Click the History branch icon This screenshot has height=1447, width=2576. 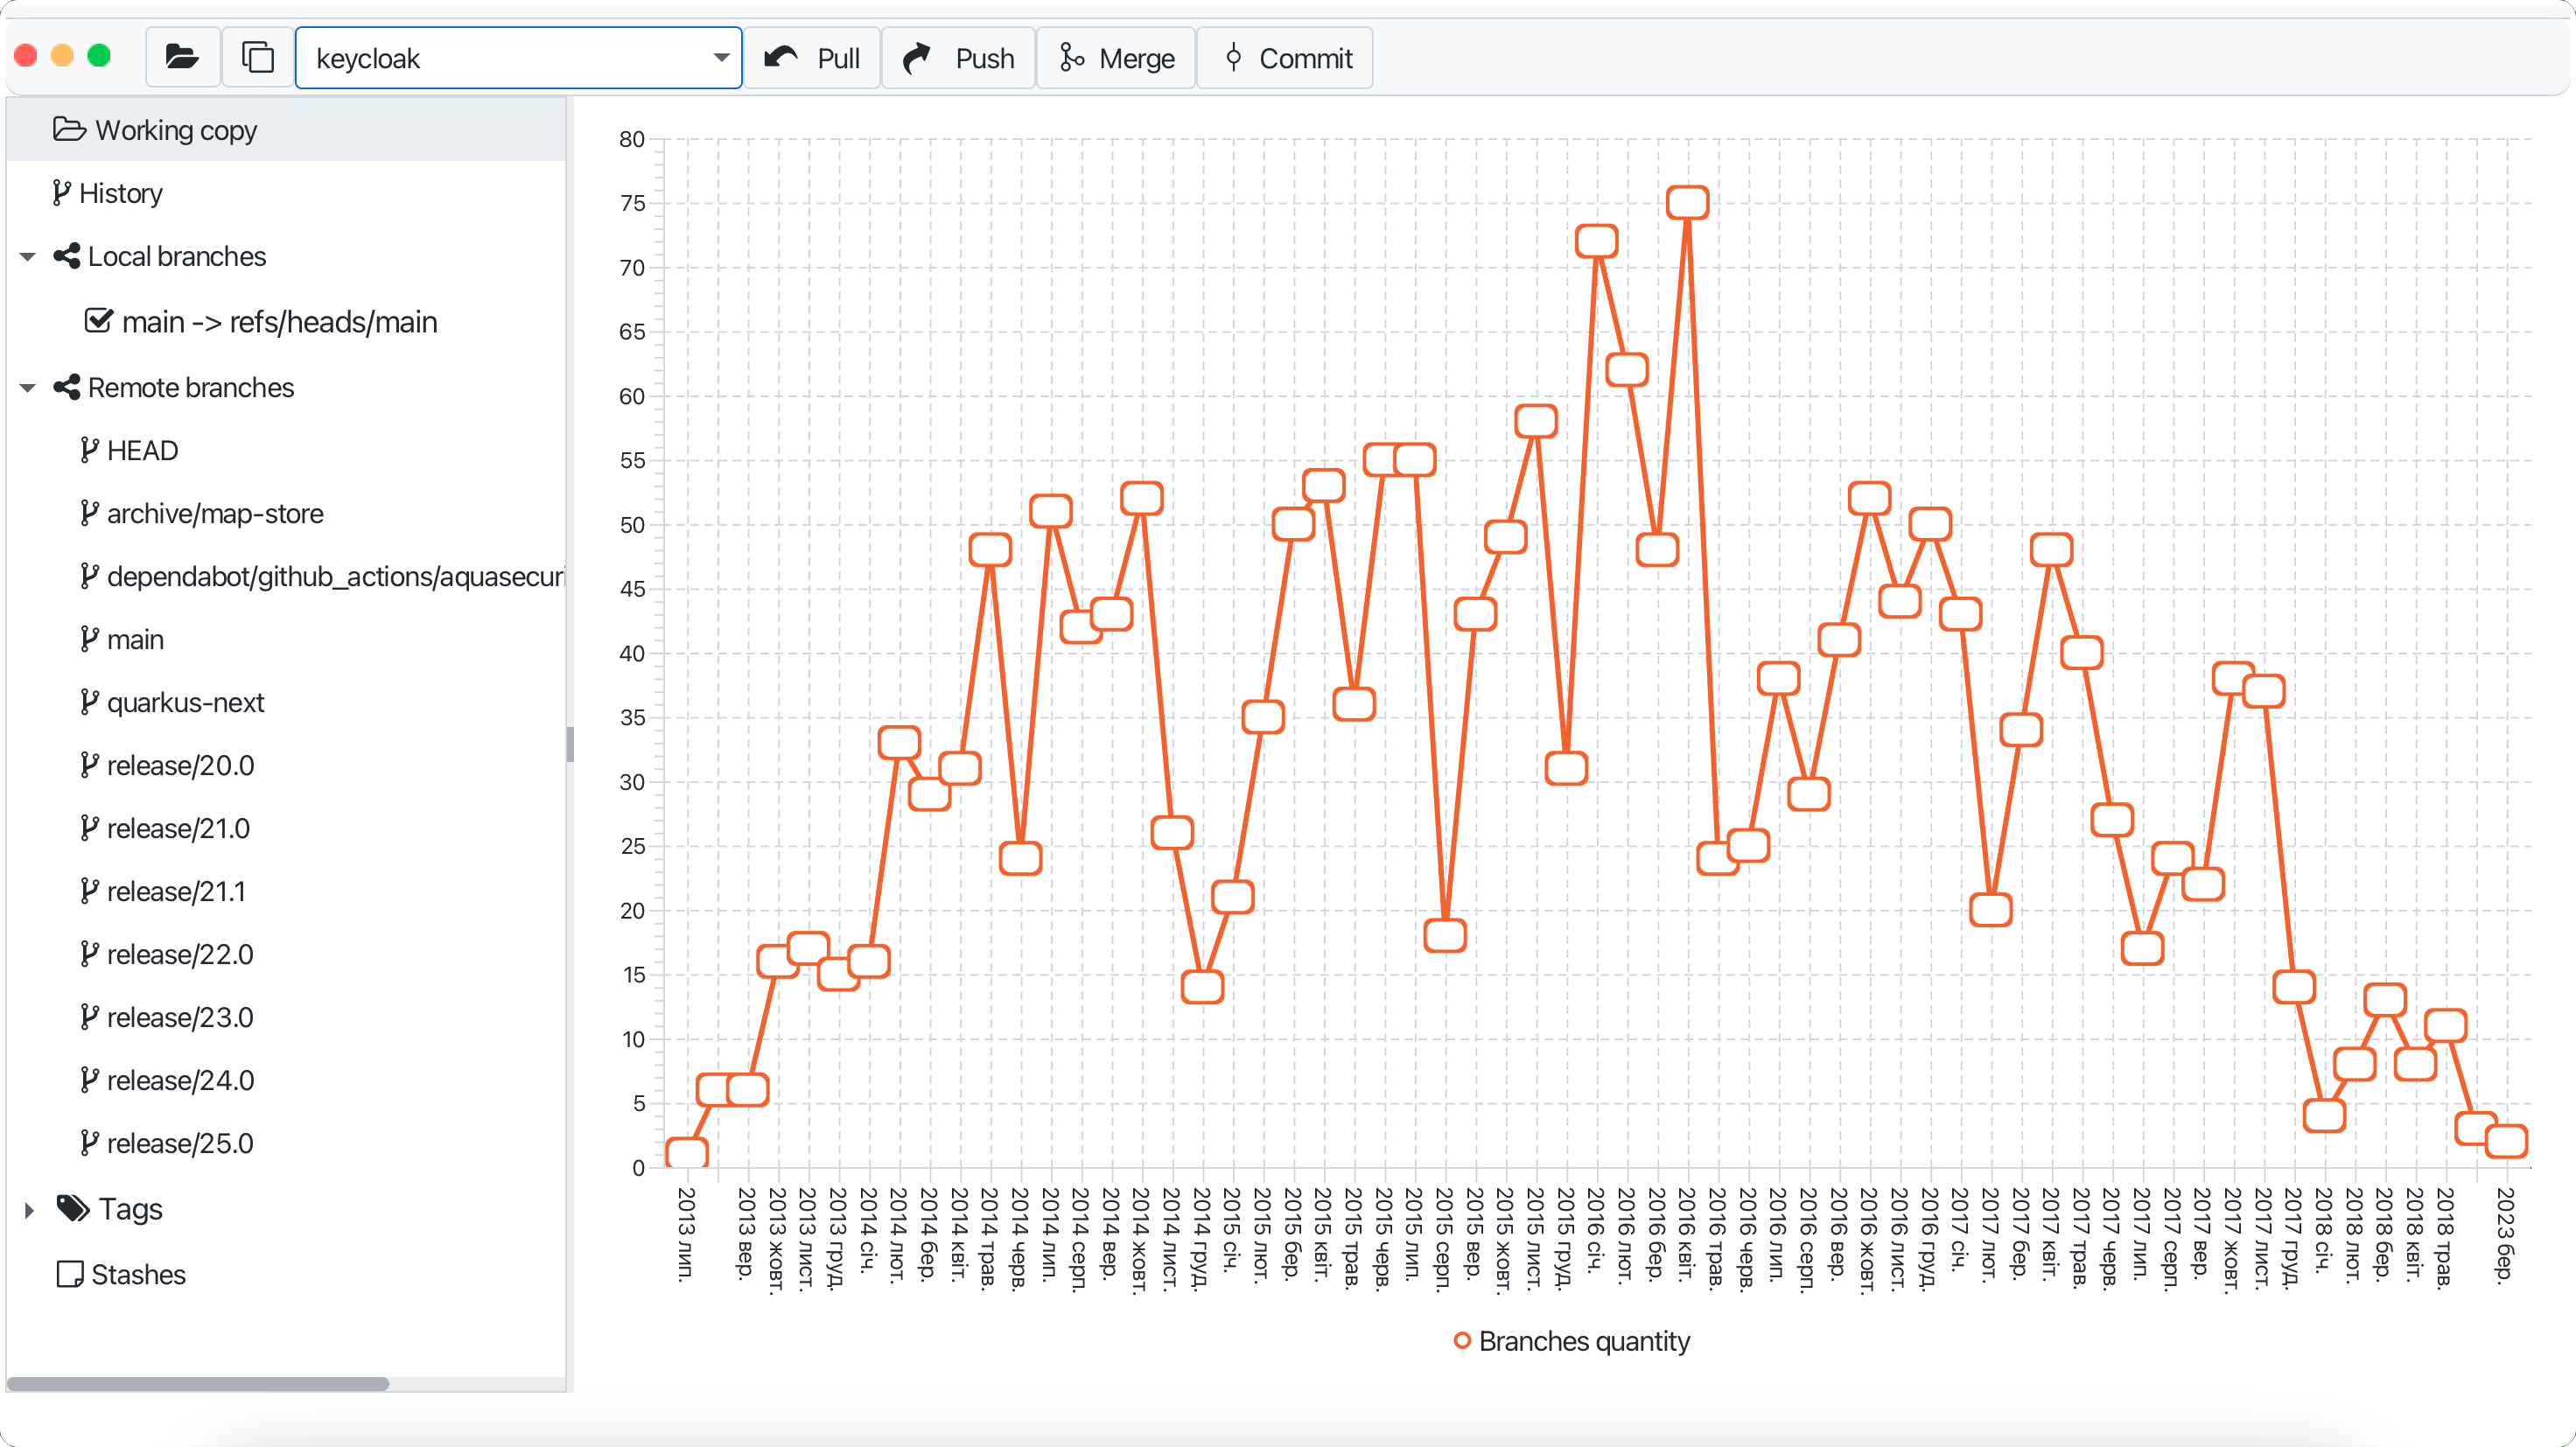(61, 193)
